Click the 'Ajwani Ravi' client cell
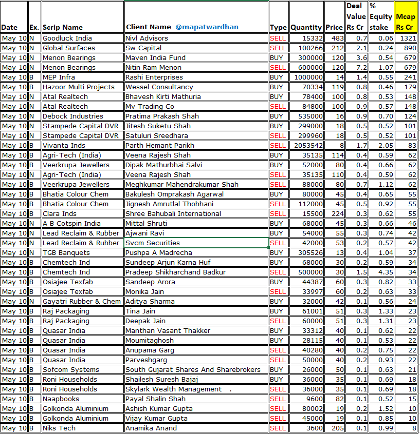Image resolution: width=420 pixels, height=434 pixels. (196, 233)
